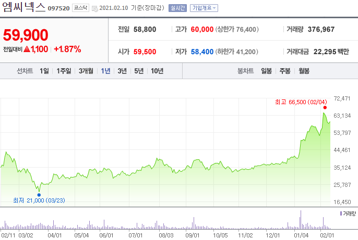Select the 5년 line chart tab
Viewport: 358px width, 240px height.
tap(139, 71)
